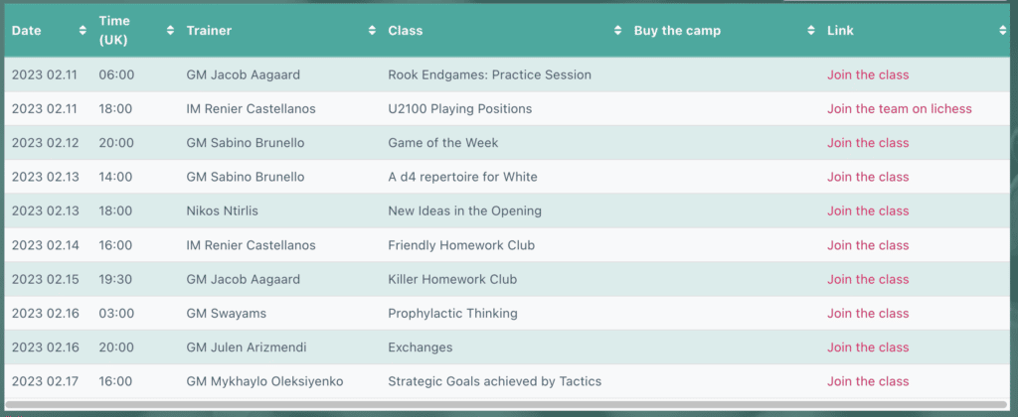Join the Exchanges class link
This screenshot has width=1018, height=417.
coord(868,347)
